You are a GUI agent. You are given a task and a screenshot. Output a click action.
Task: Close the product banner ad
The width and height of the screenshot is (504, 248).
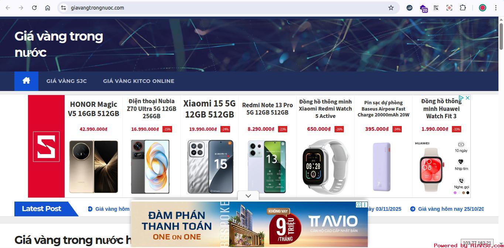point(467,98)
